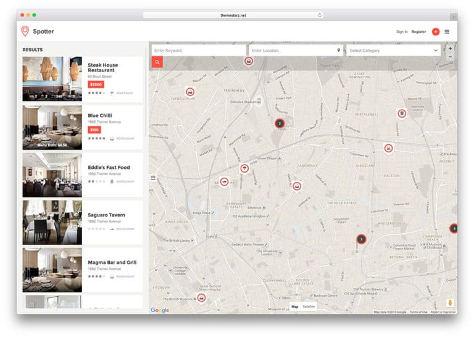
Task: Open dark cluster marker near Holloway stadium
Action: [280, 123]
